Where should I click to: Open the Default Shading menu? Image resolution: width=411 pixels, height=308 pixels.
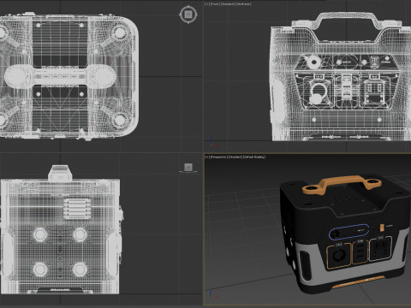[x=254, y=157]
